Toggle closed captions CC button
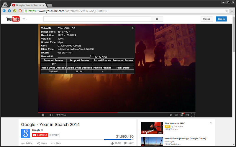236x147 pixels. point(176,115)
